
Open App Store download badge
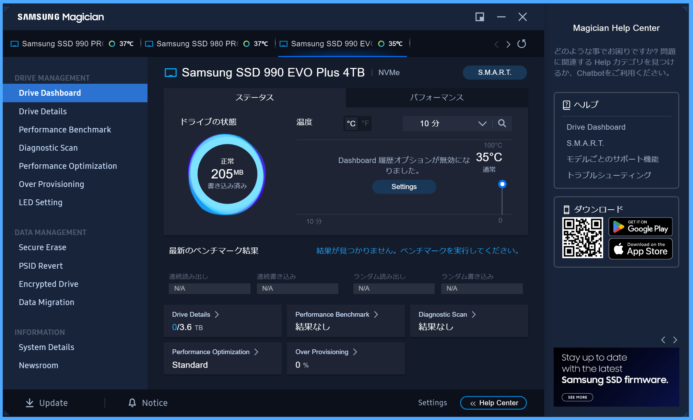coord(641,249)
